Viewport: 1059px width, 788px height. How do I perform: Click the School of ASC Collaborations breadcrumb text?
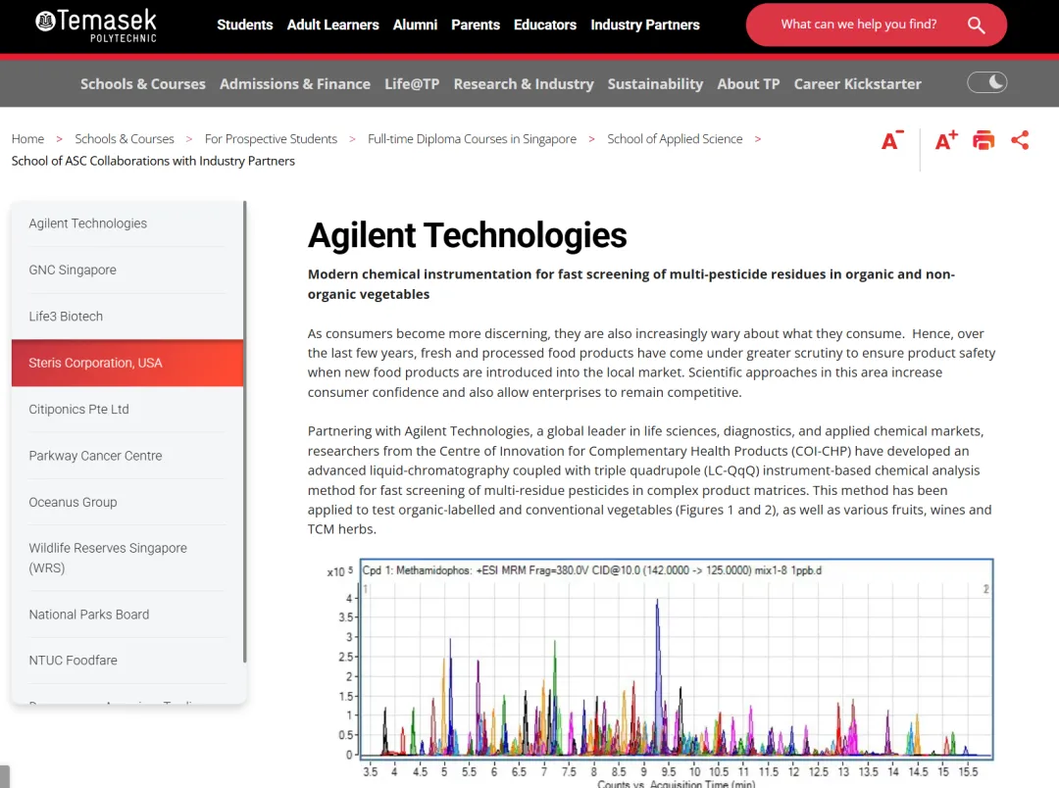click(153, 162)
